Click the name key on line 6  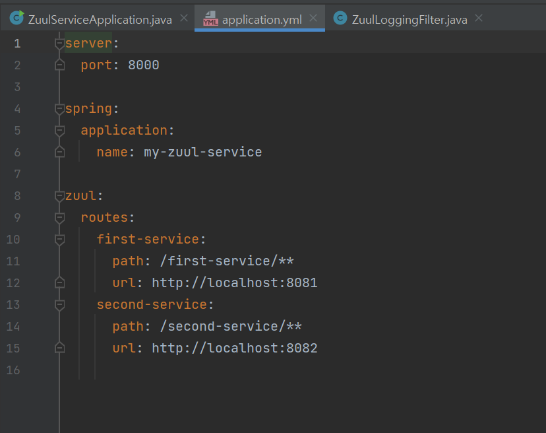[x=112, y=152]
